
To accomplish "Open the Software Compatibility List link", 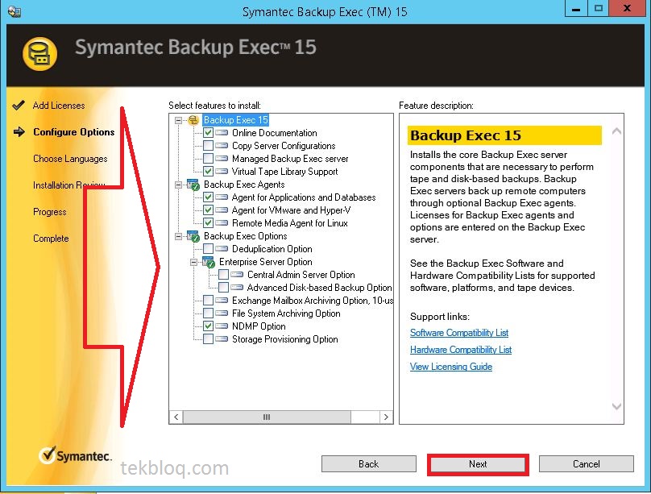I will pos(459,333).
